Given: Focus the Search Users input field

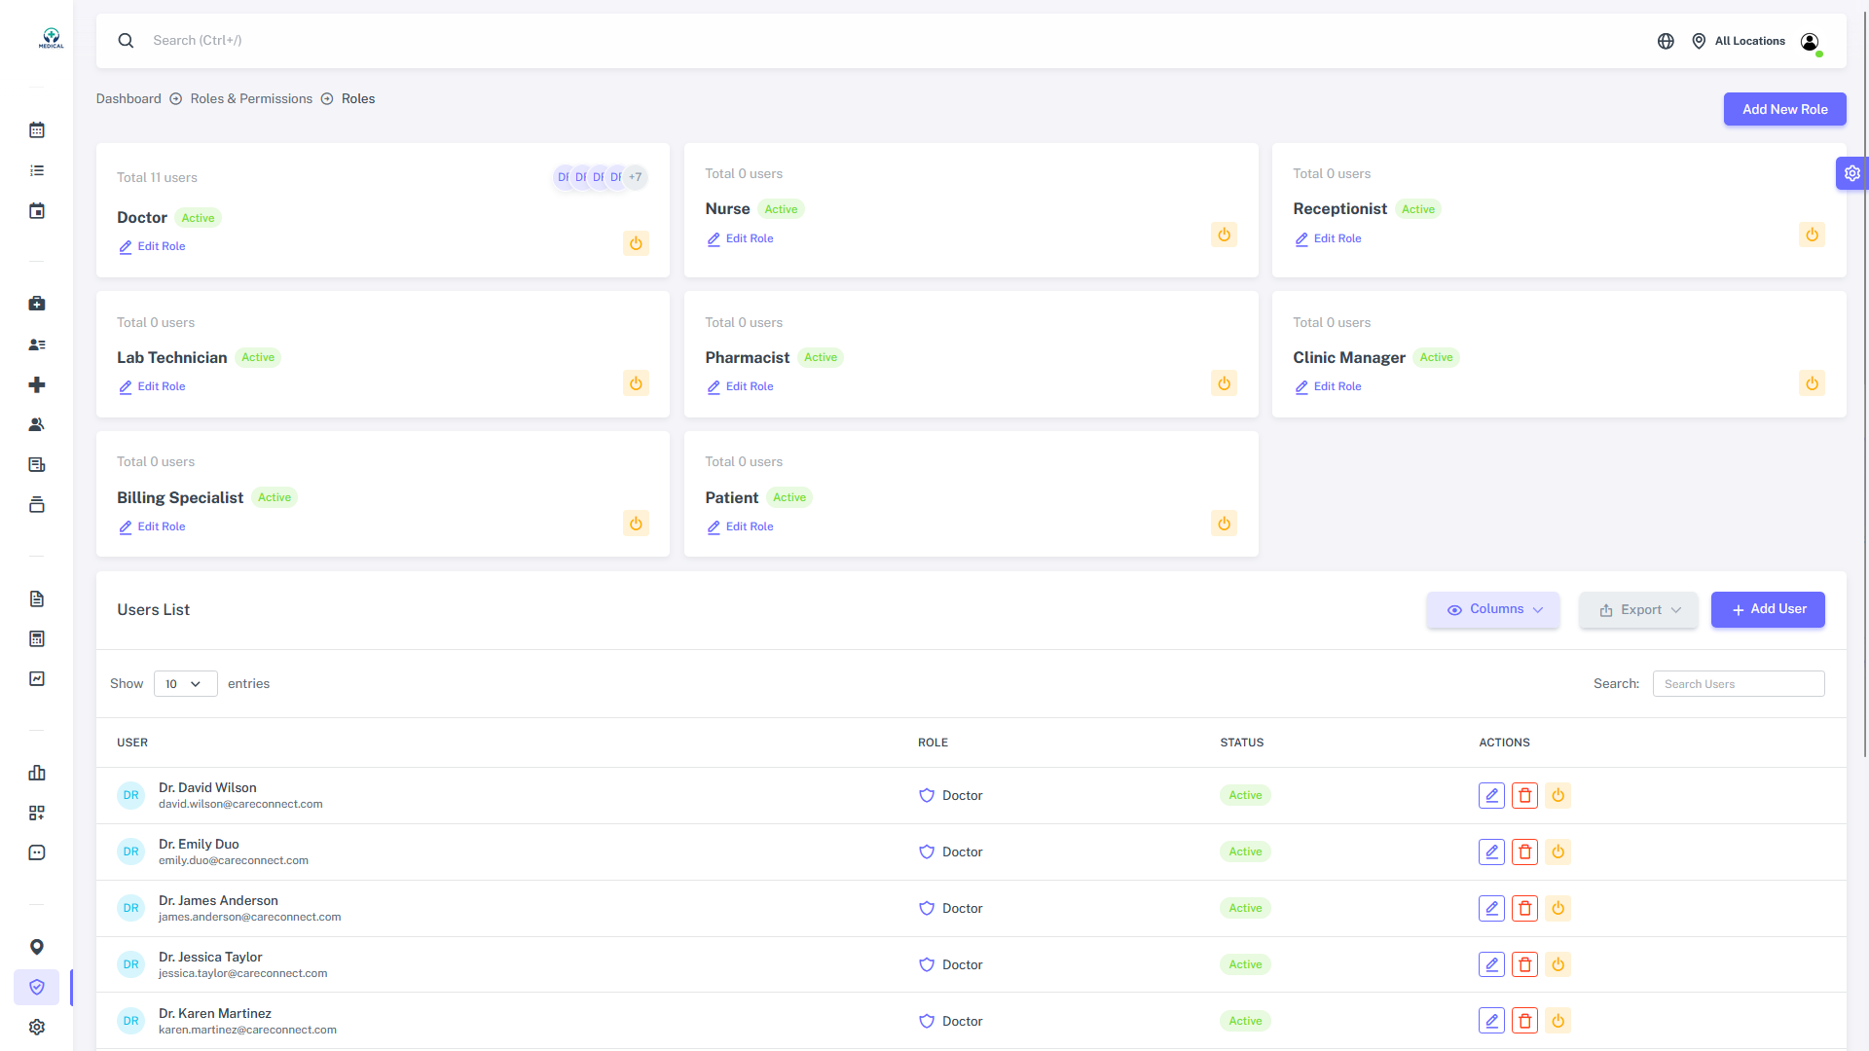Looking at the screenshot, I should point(1739,684).
